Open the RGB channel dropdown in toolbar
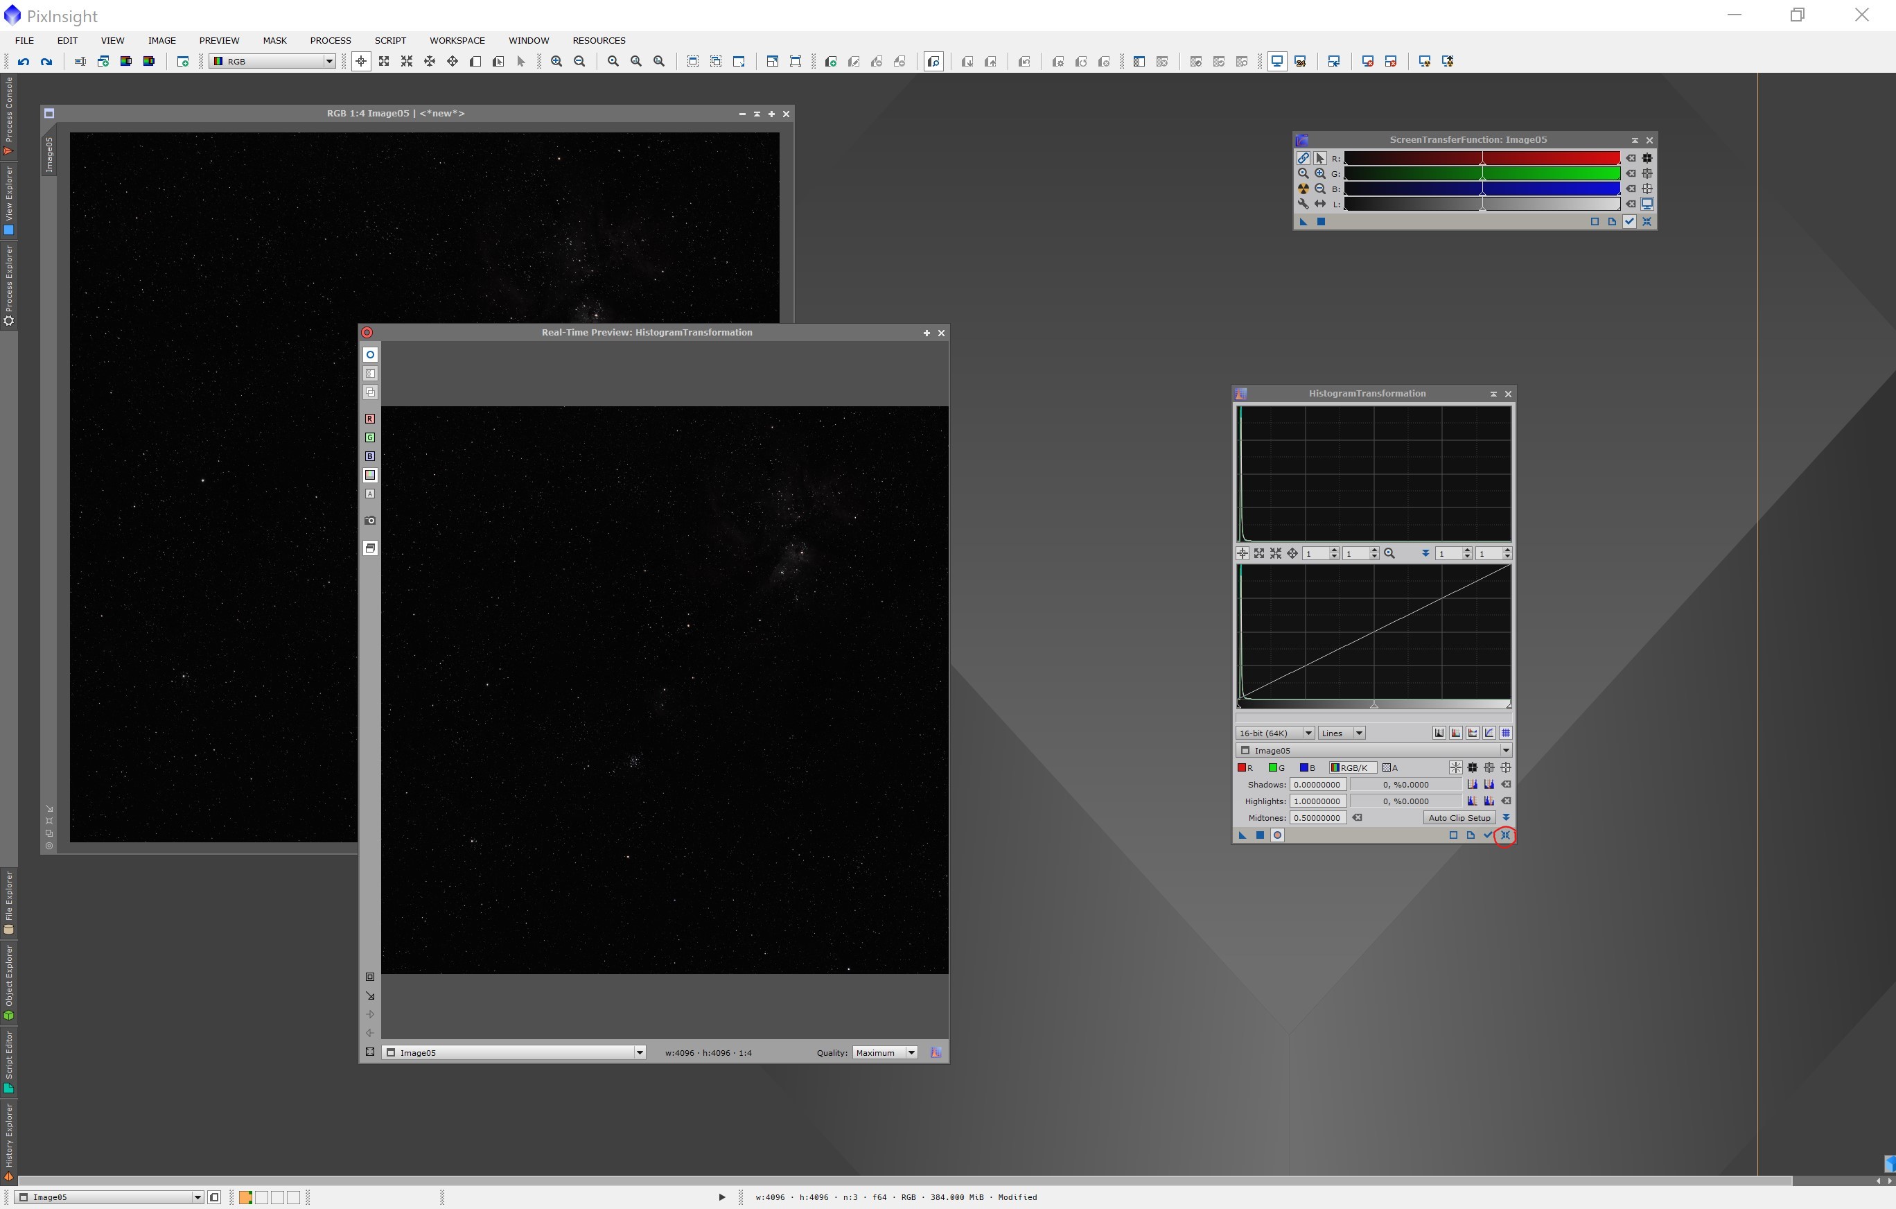This screenshot has height=1209, width=1896. 272,62
